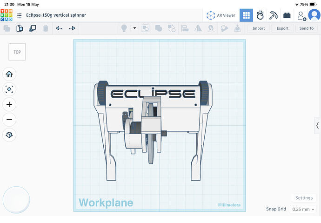Open Bricks mode with brick icon

(x=287, y=15)
